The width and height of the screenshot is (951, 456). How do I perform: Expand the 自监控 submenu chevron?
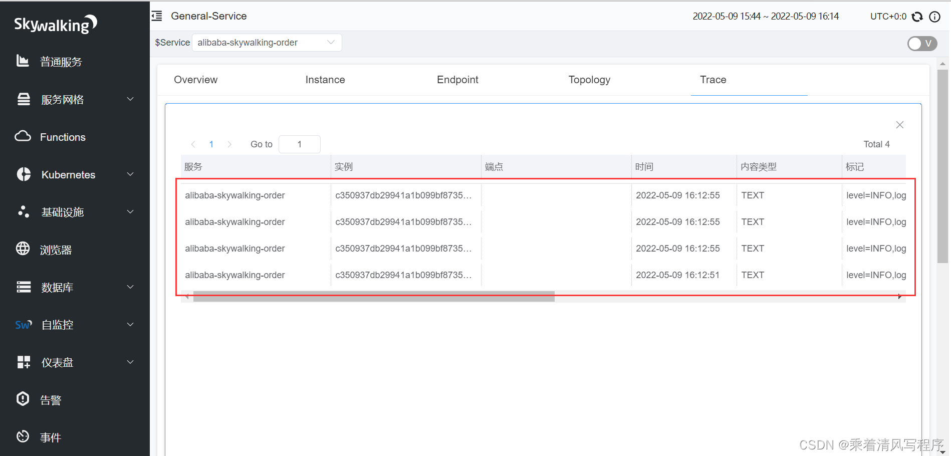(130, 325)
